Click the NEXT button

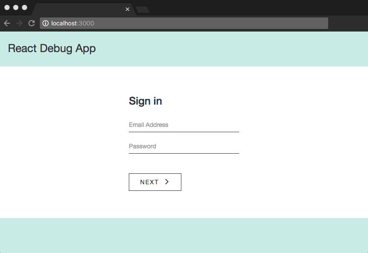[x=155, y=182]
